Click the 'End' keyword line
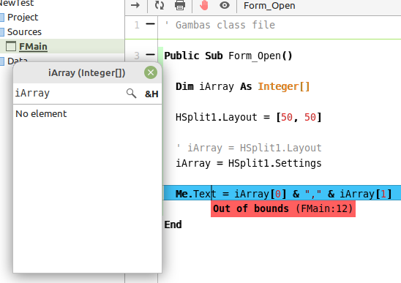The height and width of the screenshot is (283, 401). click(173, 224)
